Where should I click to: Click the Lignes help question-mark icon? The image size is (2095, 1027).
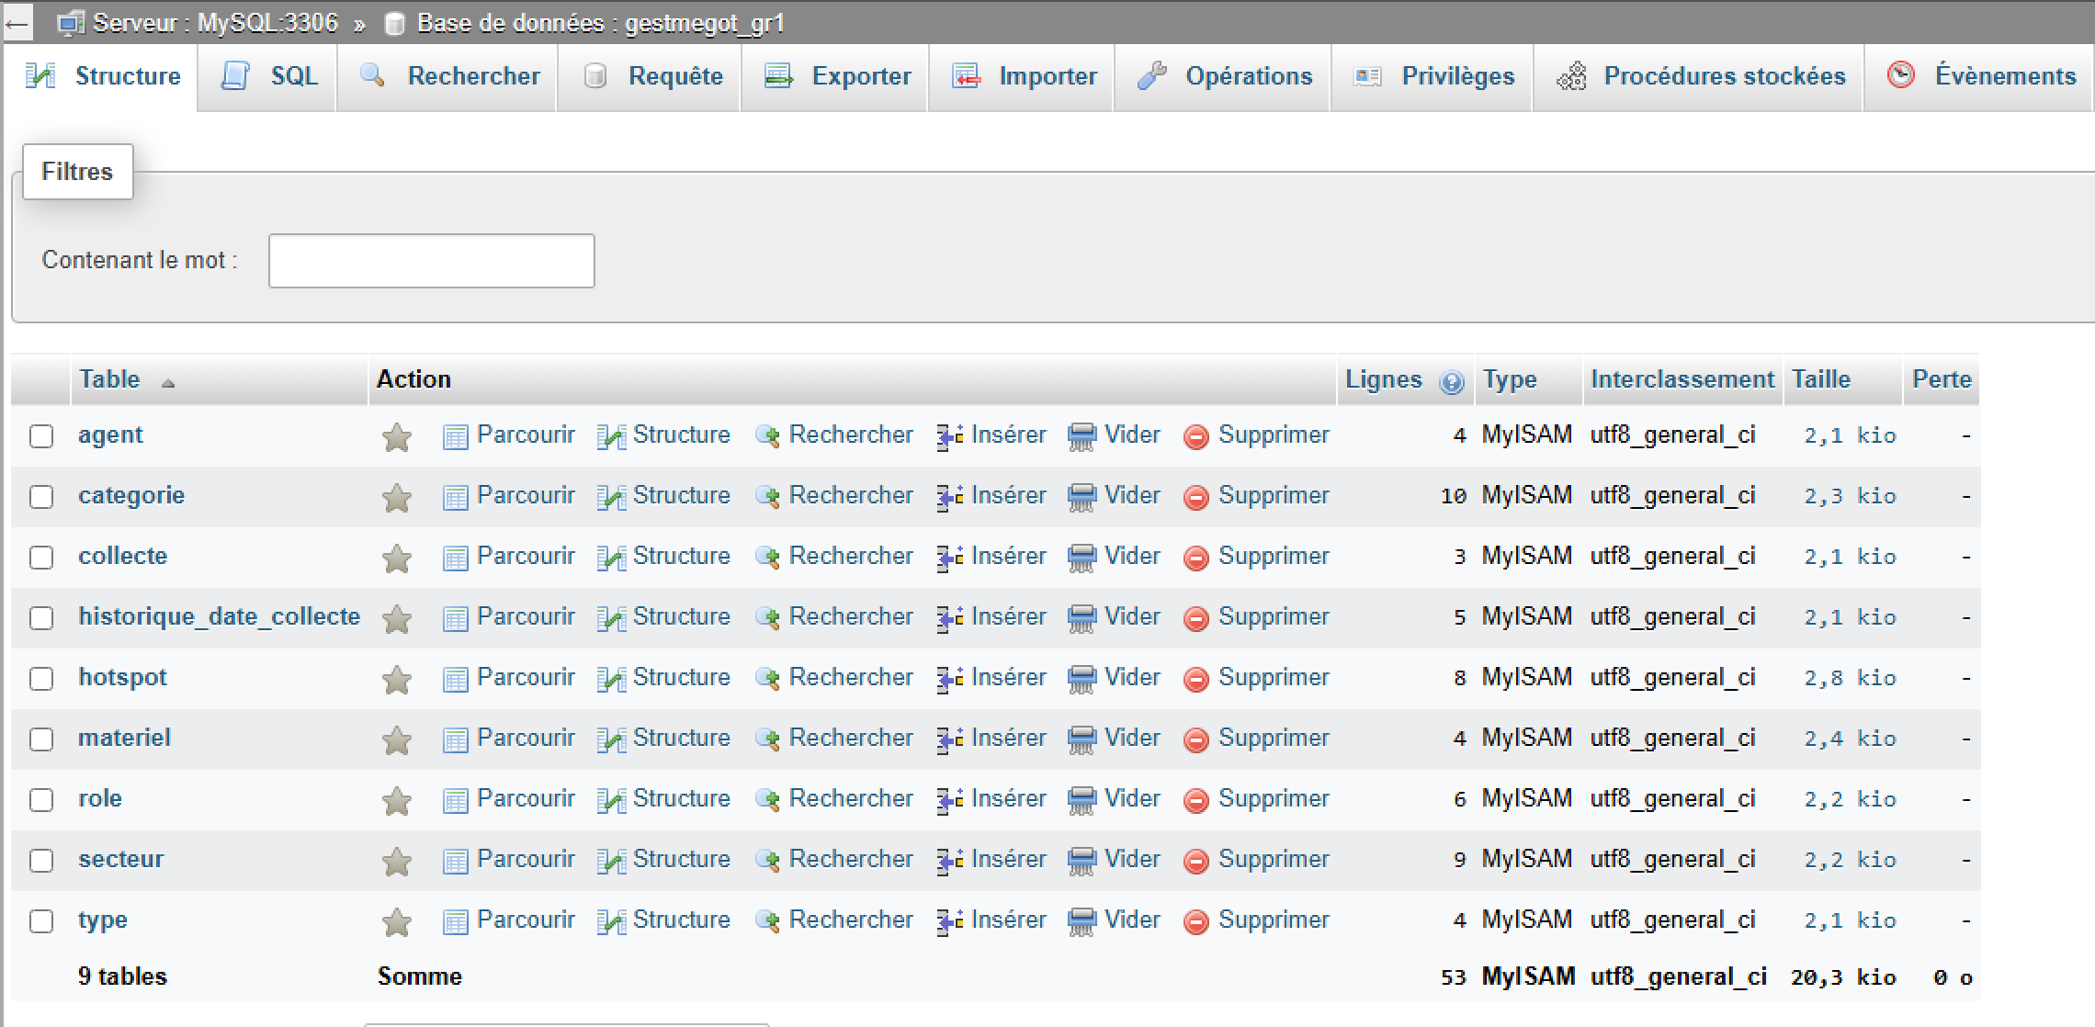1451,382
